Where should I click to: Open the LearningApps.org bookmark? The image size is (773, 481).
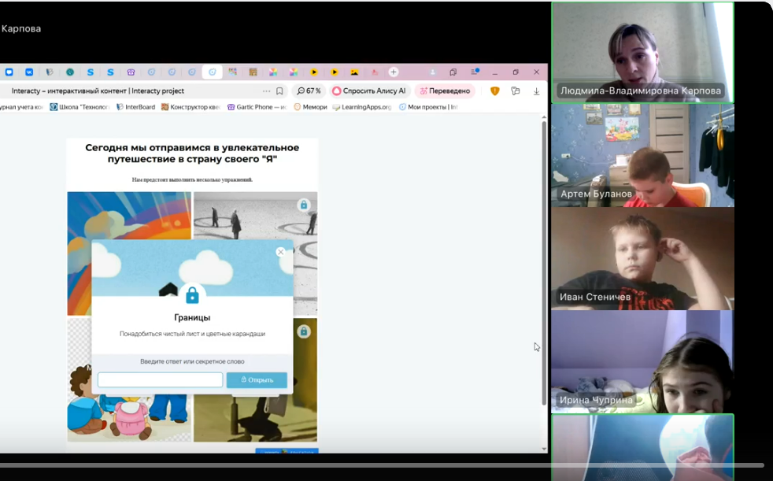[362, 107]
